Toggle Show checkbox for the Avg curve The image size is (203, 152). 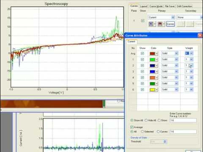(143, 53)
